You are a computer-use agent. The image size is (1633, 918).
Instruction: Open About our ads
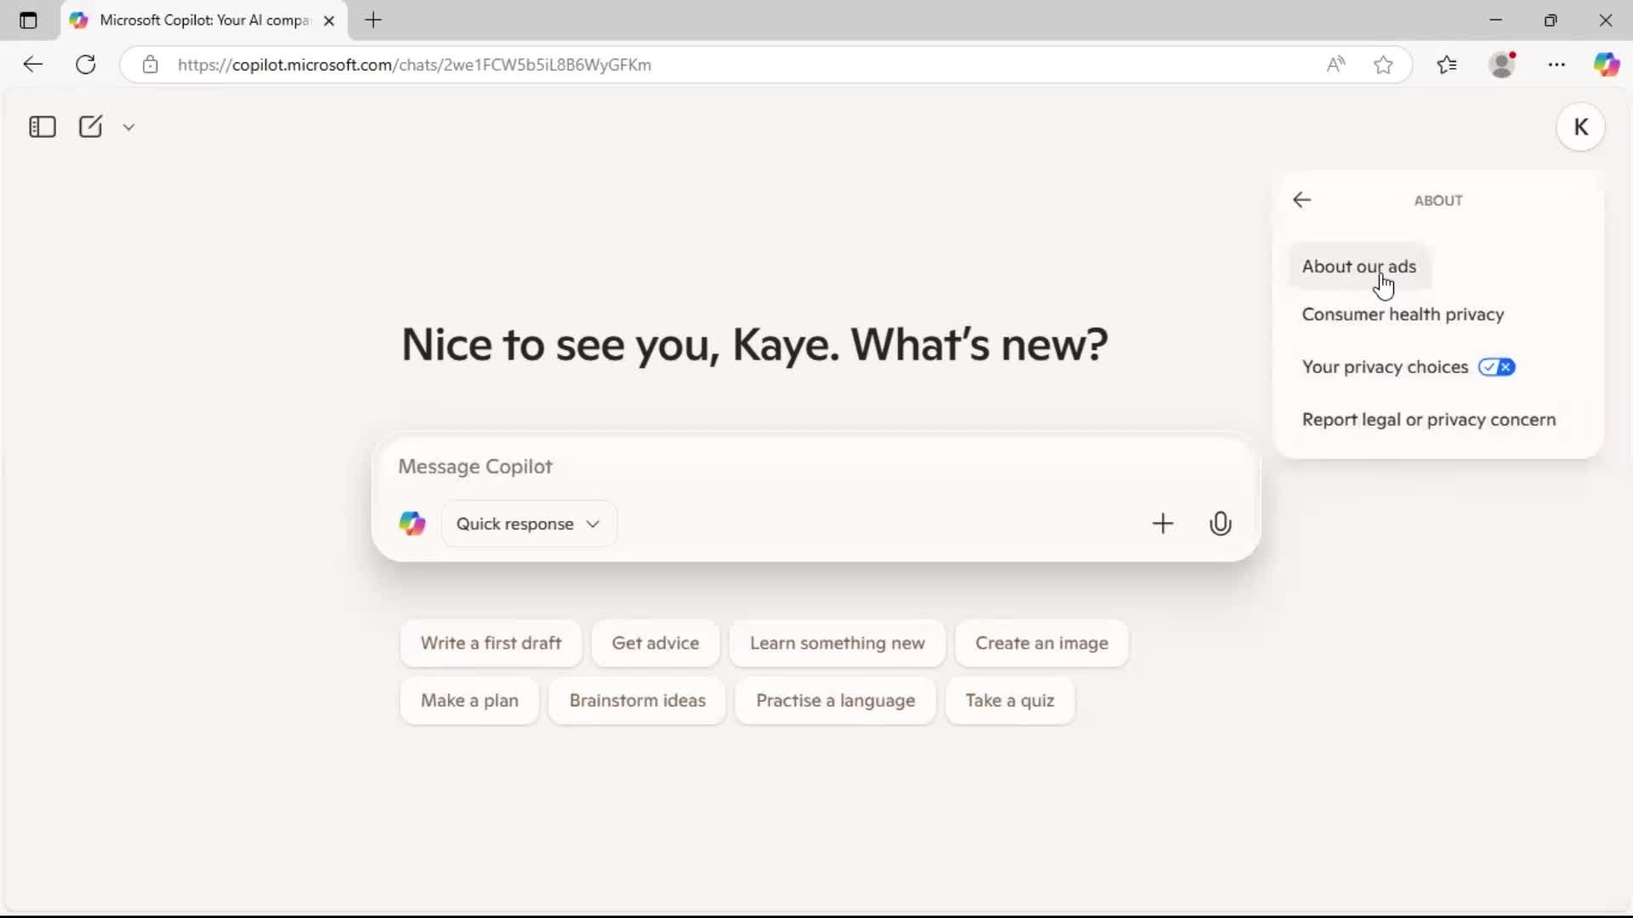coord(1358,266)
